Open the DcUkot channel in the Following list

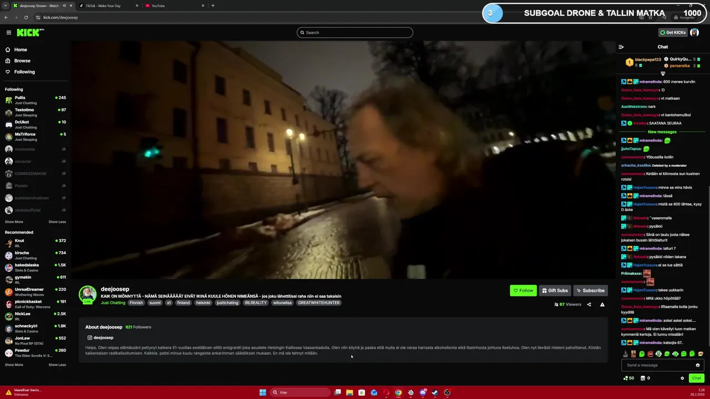(35, 124)
